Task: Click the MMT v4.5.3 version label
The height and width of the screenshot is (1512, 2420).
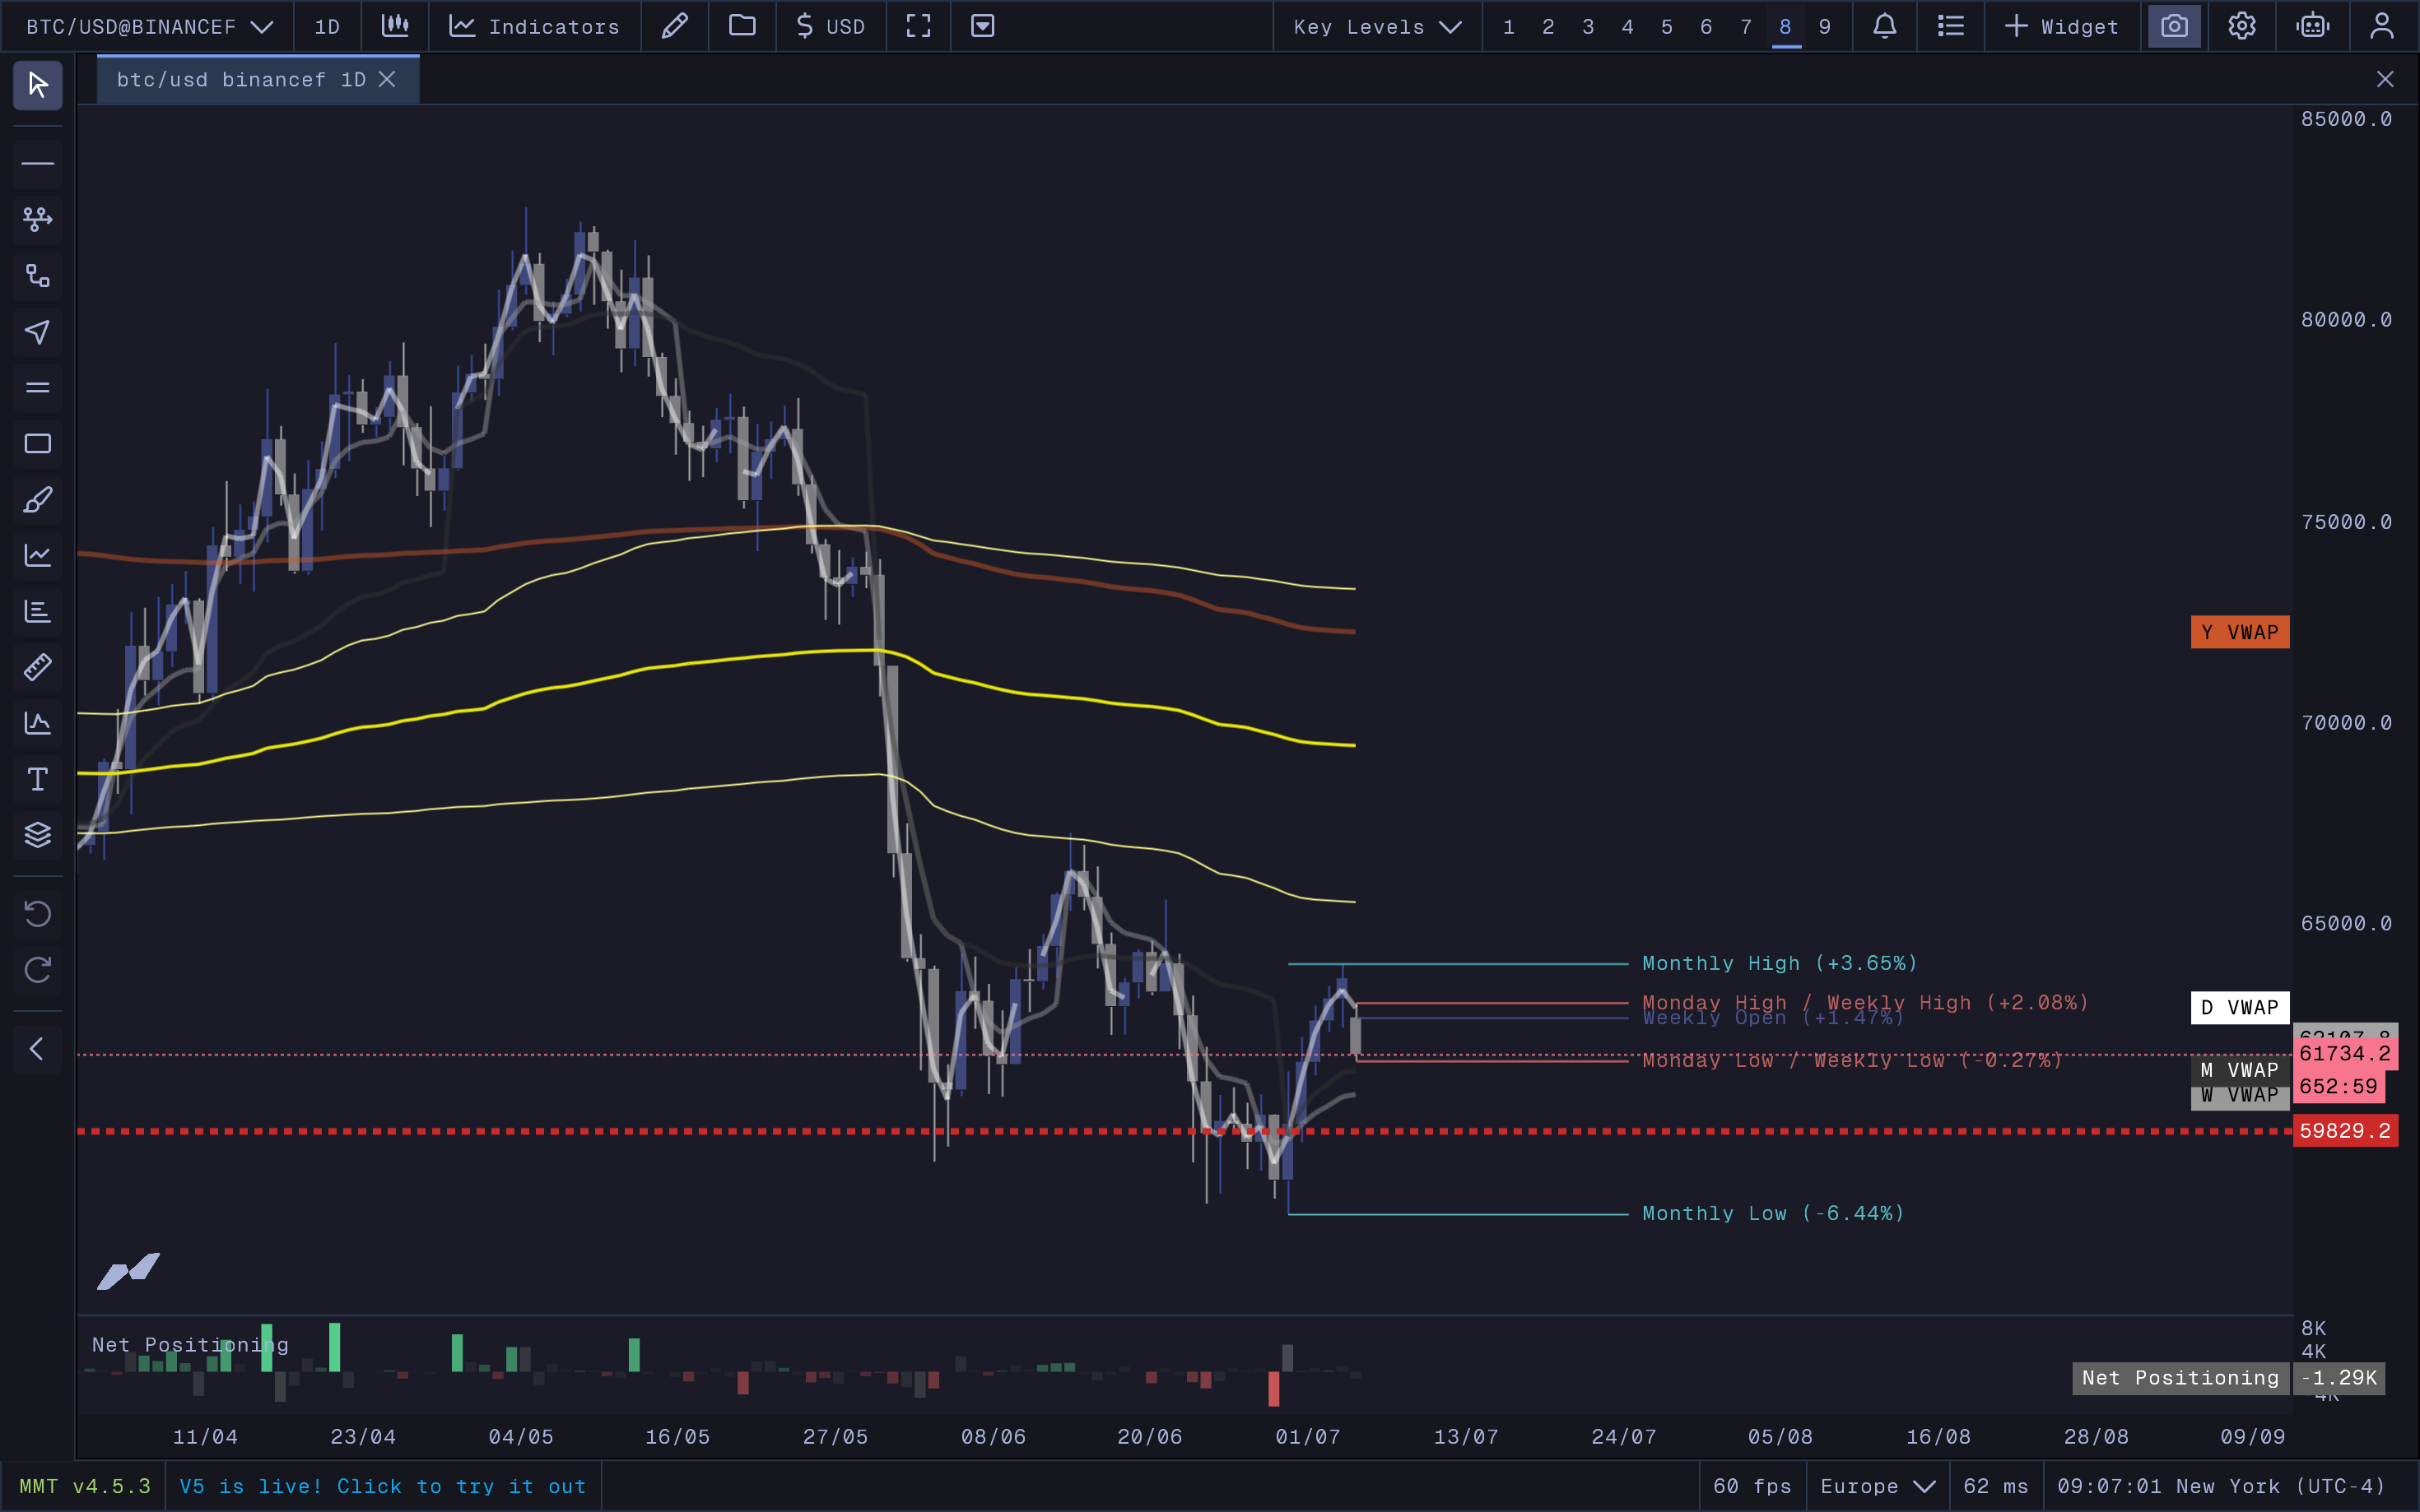Action: [x=85, y=1486]
